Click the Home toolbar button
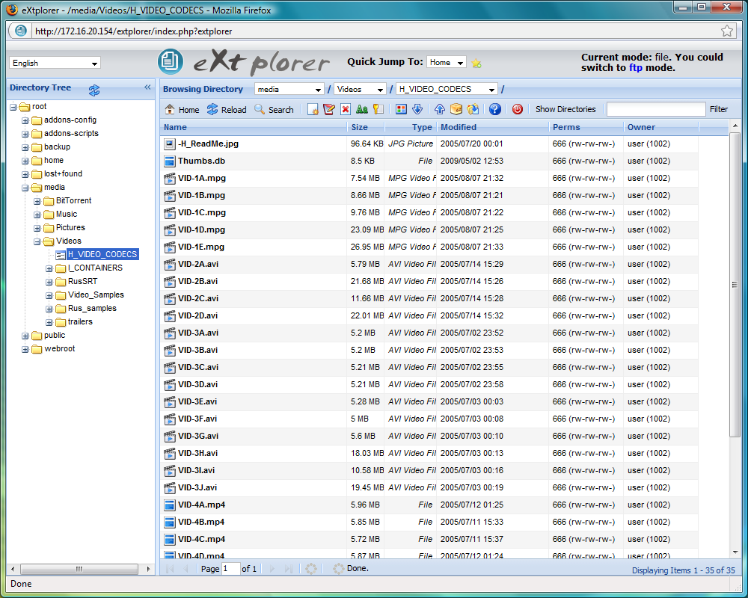This screenshot has height=598, width=748. 182,110
